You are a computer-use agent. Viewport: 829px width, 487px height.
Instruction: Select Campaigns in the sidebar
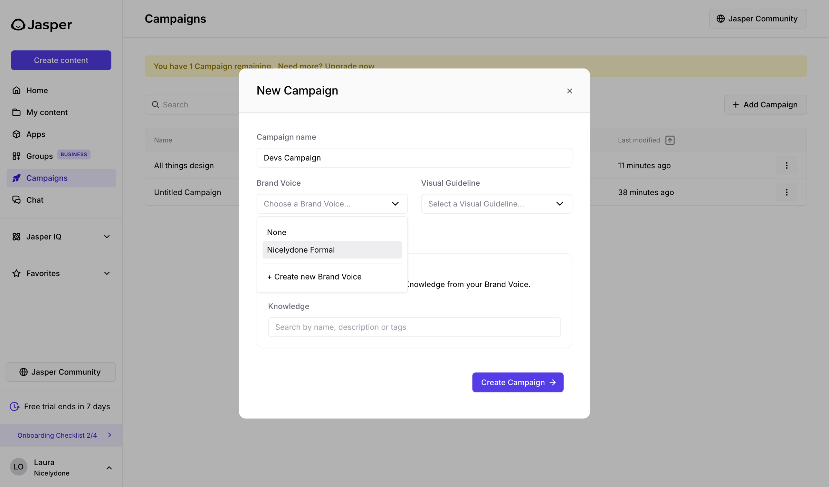pyautogui.click(x=61, y=178)
